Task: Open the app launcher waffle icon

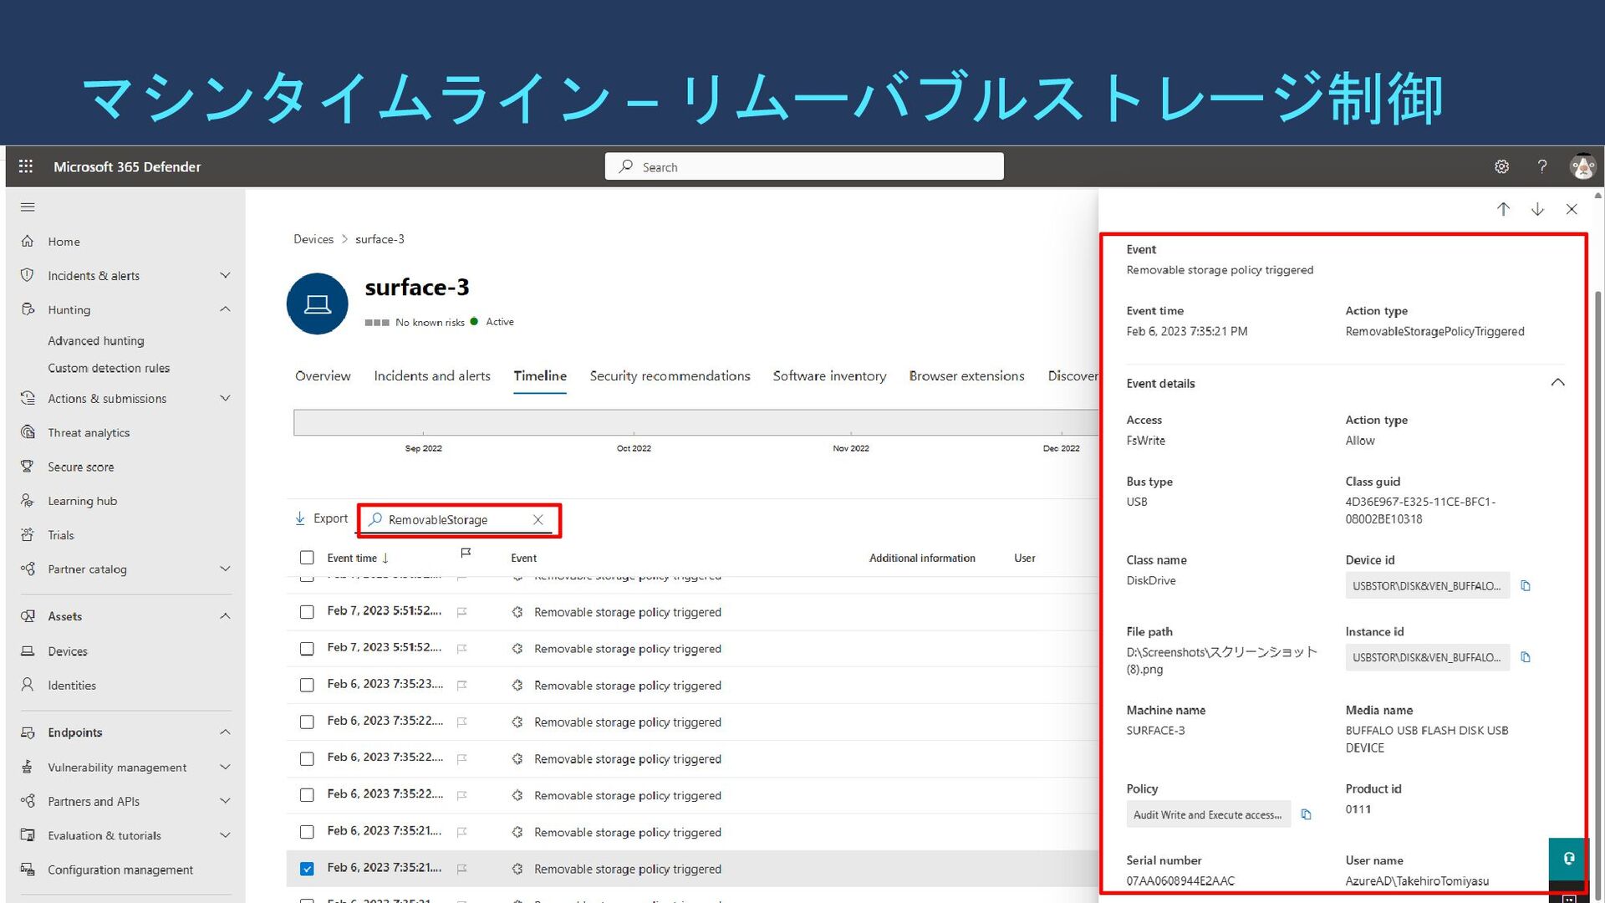Action: pyautogui.click(x=26, y=166)
